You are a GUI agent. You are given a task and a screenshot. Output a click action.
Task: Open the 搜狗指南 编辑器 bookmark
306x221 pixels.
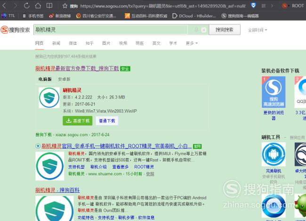point(240,16)
